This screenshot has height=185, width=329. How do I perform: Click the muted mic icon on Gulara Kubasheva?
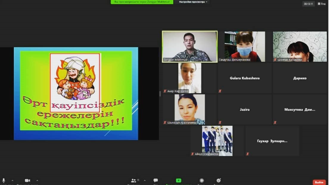click(x=220, y=91)
